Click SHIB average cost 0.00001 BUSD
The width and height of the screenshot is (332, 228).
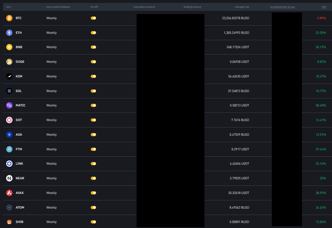click(239, 222)
